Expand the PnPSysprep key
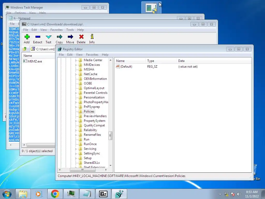265x199 pixels. tap(76, 107)
